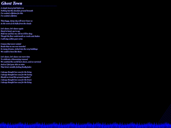The image size is (171, 128).
Task: Click the line 'Let's dance, let's dance again'
Action: [x=12, y=28]
